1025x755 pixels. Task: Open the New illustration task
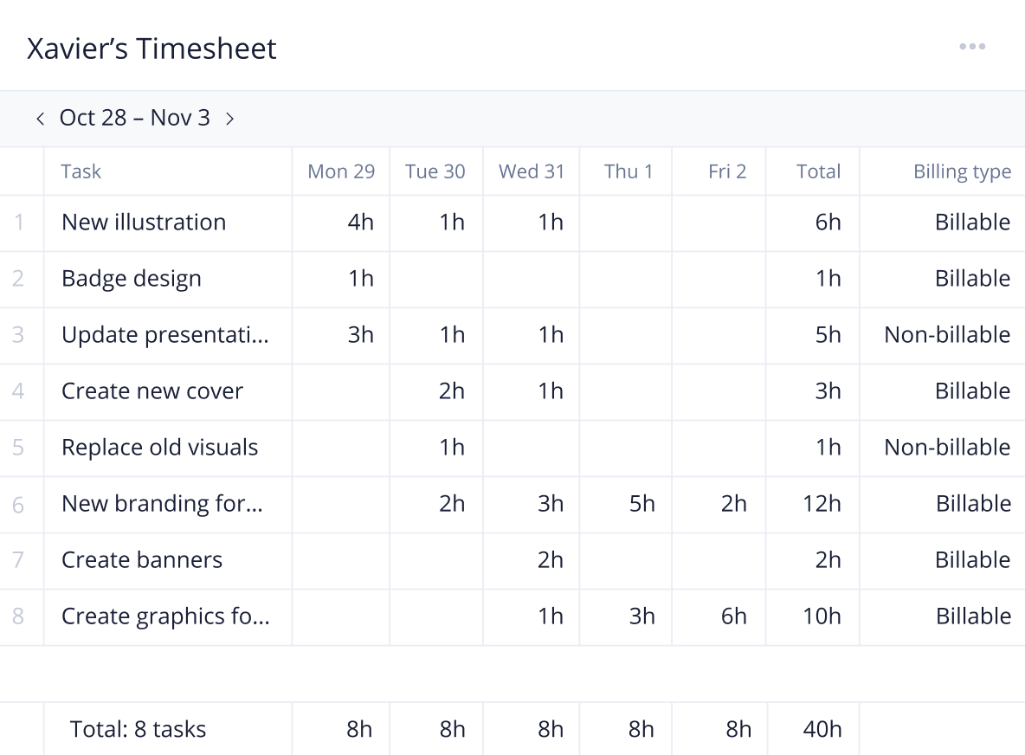[x=144, y=223]
